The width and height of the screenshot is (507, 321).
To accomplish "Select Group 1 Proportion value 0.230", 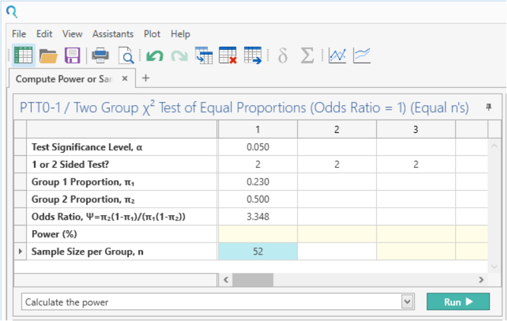I will tap(258, 182).
